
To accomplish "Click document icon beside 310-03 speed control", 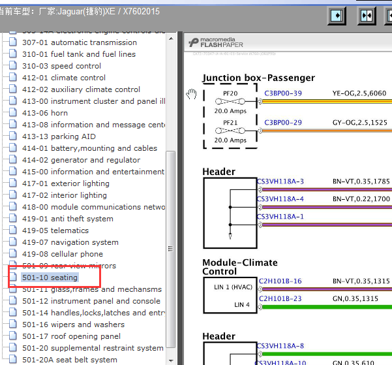I will point(13,65).
